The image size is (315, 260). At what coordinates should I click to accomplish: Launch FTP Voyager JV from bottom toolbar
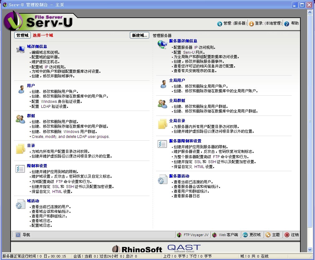click(x=193, y=235)
